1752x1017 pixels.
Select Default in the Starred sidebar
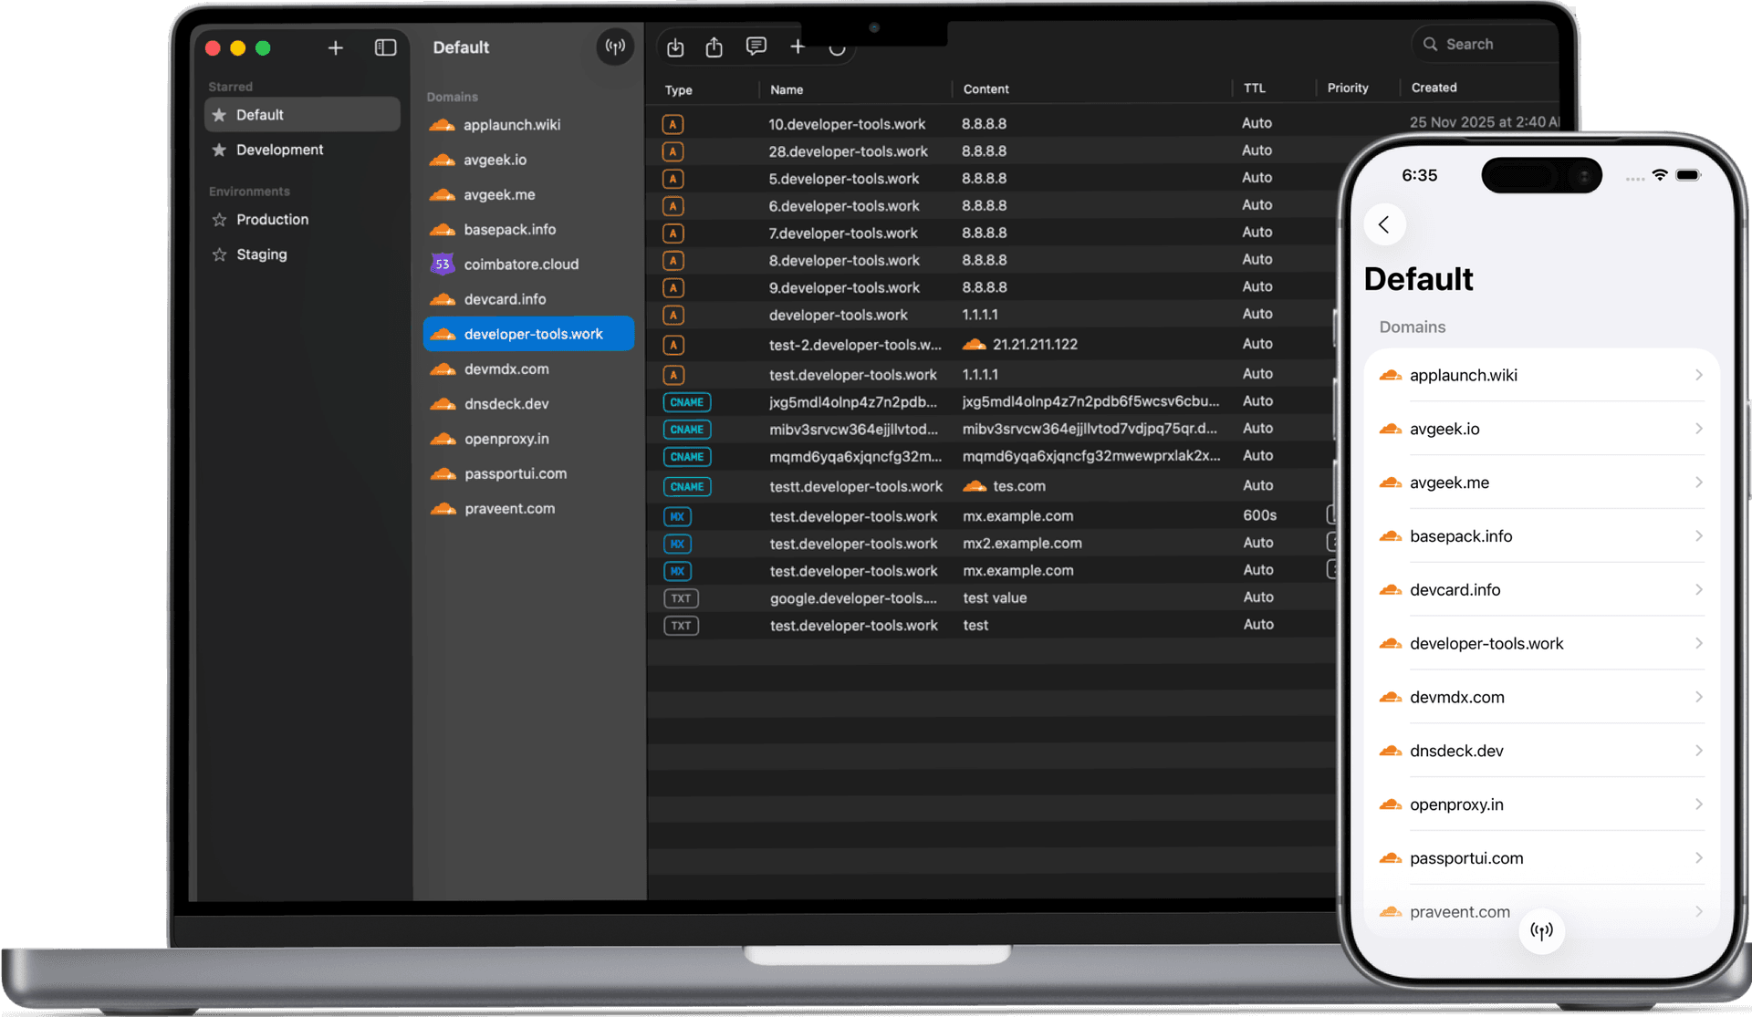260,115
